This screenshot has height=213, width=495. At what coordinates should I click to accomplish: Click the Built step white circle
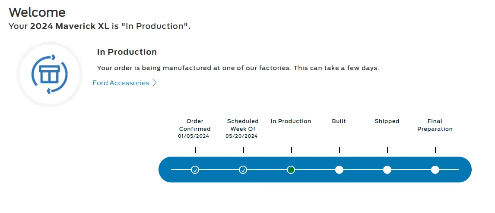[x=339, y=170]
